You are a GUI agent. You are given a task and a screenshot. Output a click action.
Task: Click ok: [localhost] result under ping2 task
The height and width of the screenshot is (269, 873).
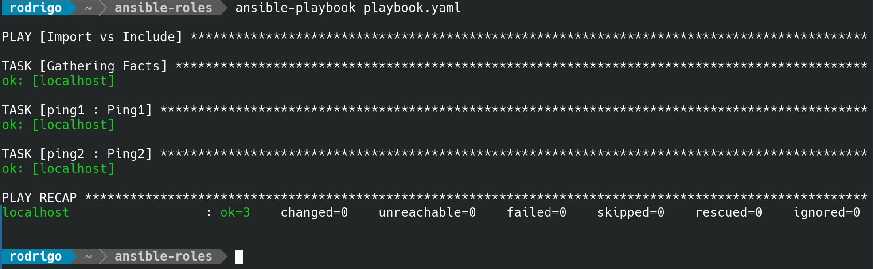[x=58, y=168]
